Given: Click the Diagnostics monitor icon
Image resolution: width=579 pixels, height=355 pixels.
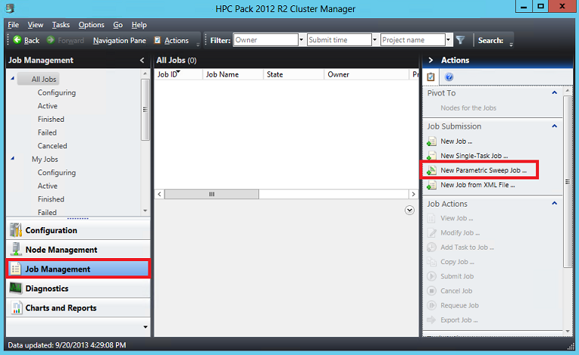Looking at the screenshot, I should (16, 288).
